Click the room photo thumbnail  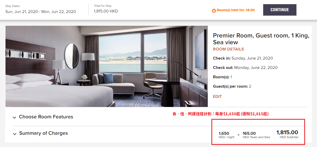tap(107, 66)
